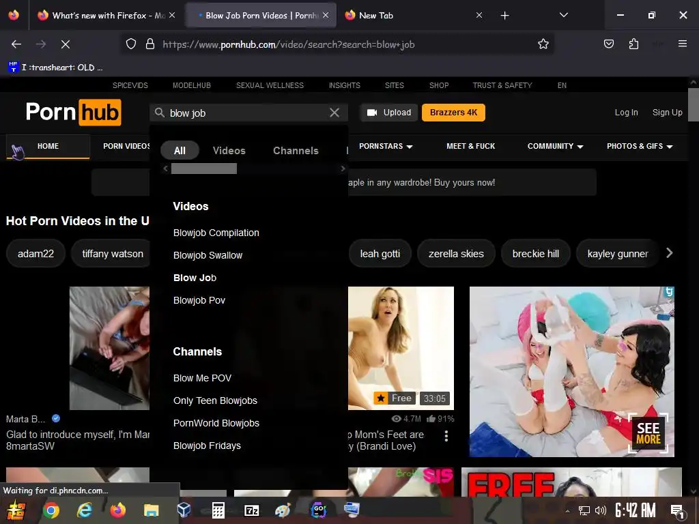
Task: Click into the site search text field
Action: 247,113
